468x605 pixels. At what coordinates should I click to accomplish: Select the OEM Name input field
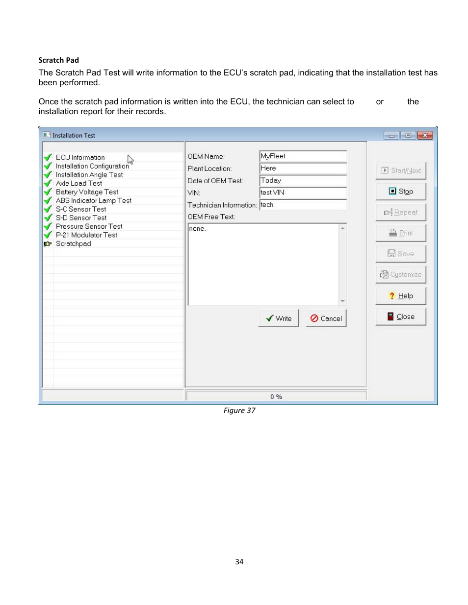point(303,156)
